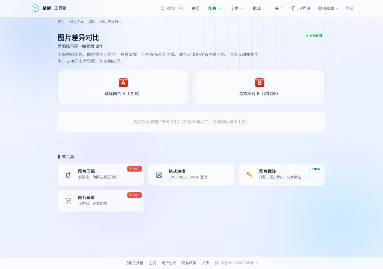This screenshot has width=383, height=269.
Task: Click the 登录 link
Action: 349,8
